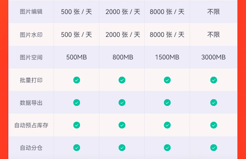The width and height of the screenshot is (246, 159).
Task: Click the 数据导出 checkmark in first plan column
Action: pos(77,103)
